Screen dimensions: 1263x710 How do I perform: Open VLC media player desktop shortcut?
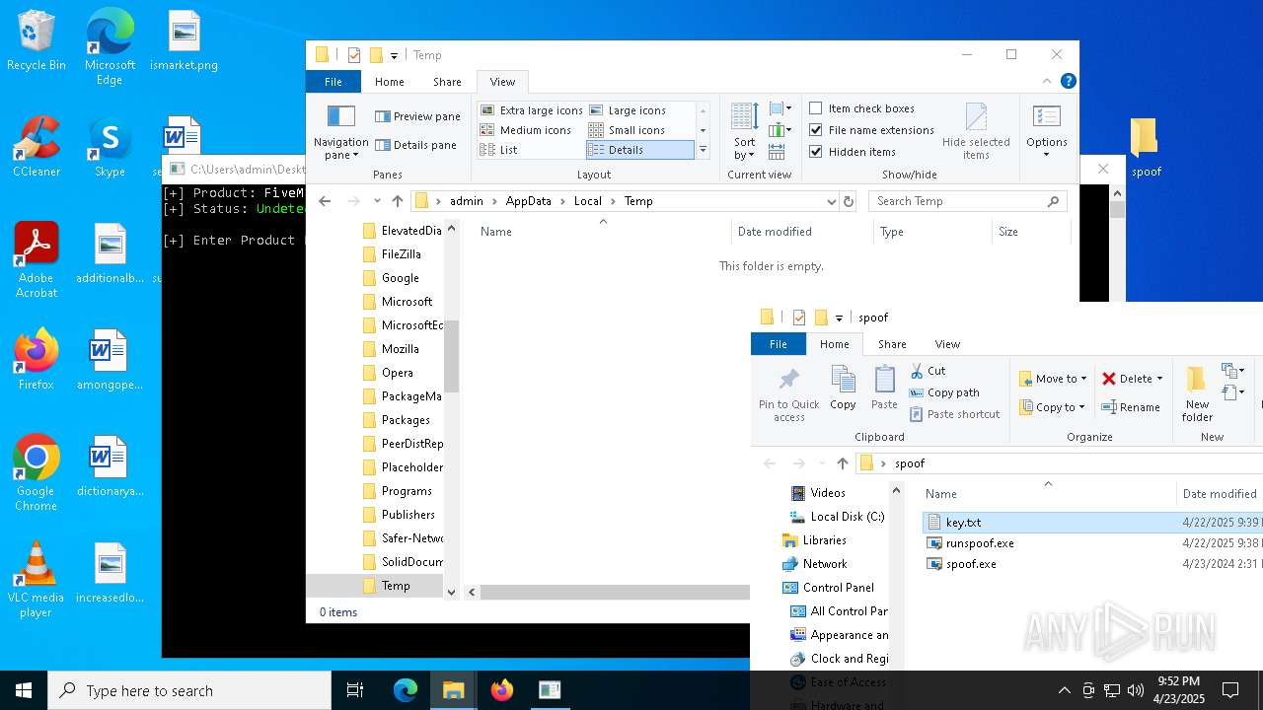[x=37, y=580]
